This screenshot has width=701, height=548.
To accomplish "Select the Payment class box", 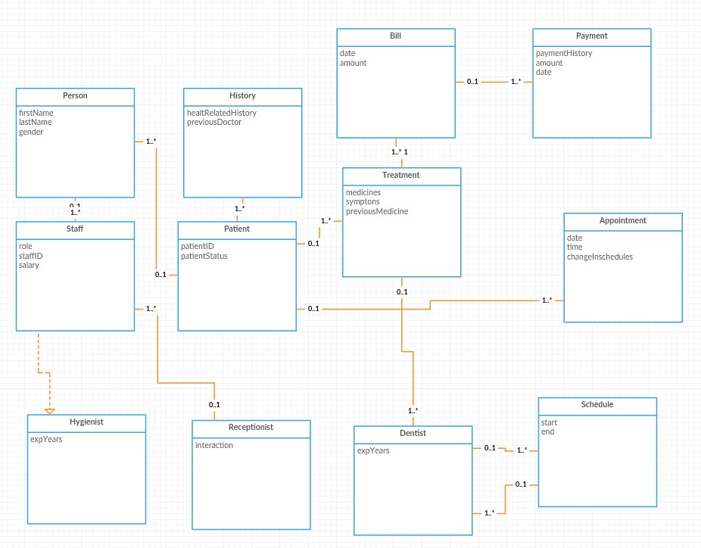I will pos(591,83).
